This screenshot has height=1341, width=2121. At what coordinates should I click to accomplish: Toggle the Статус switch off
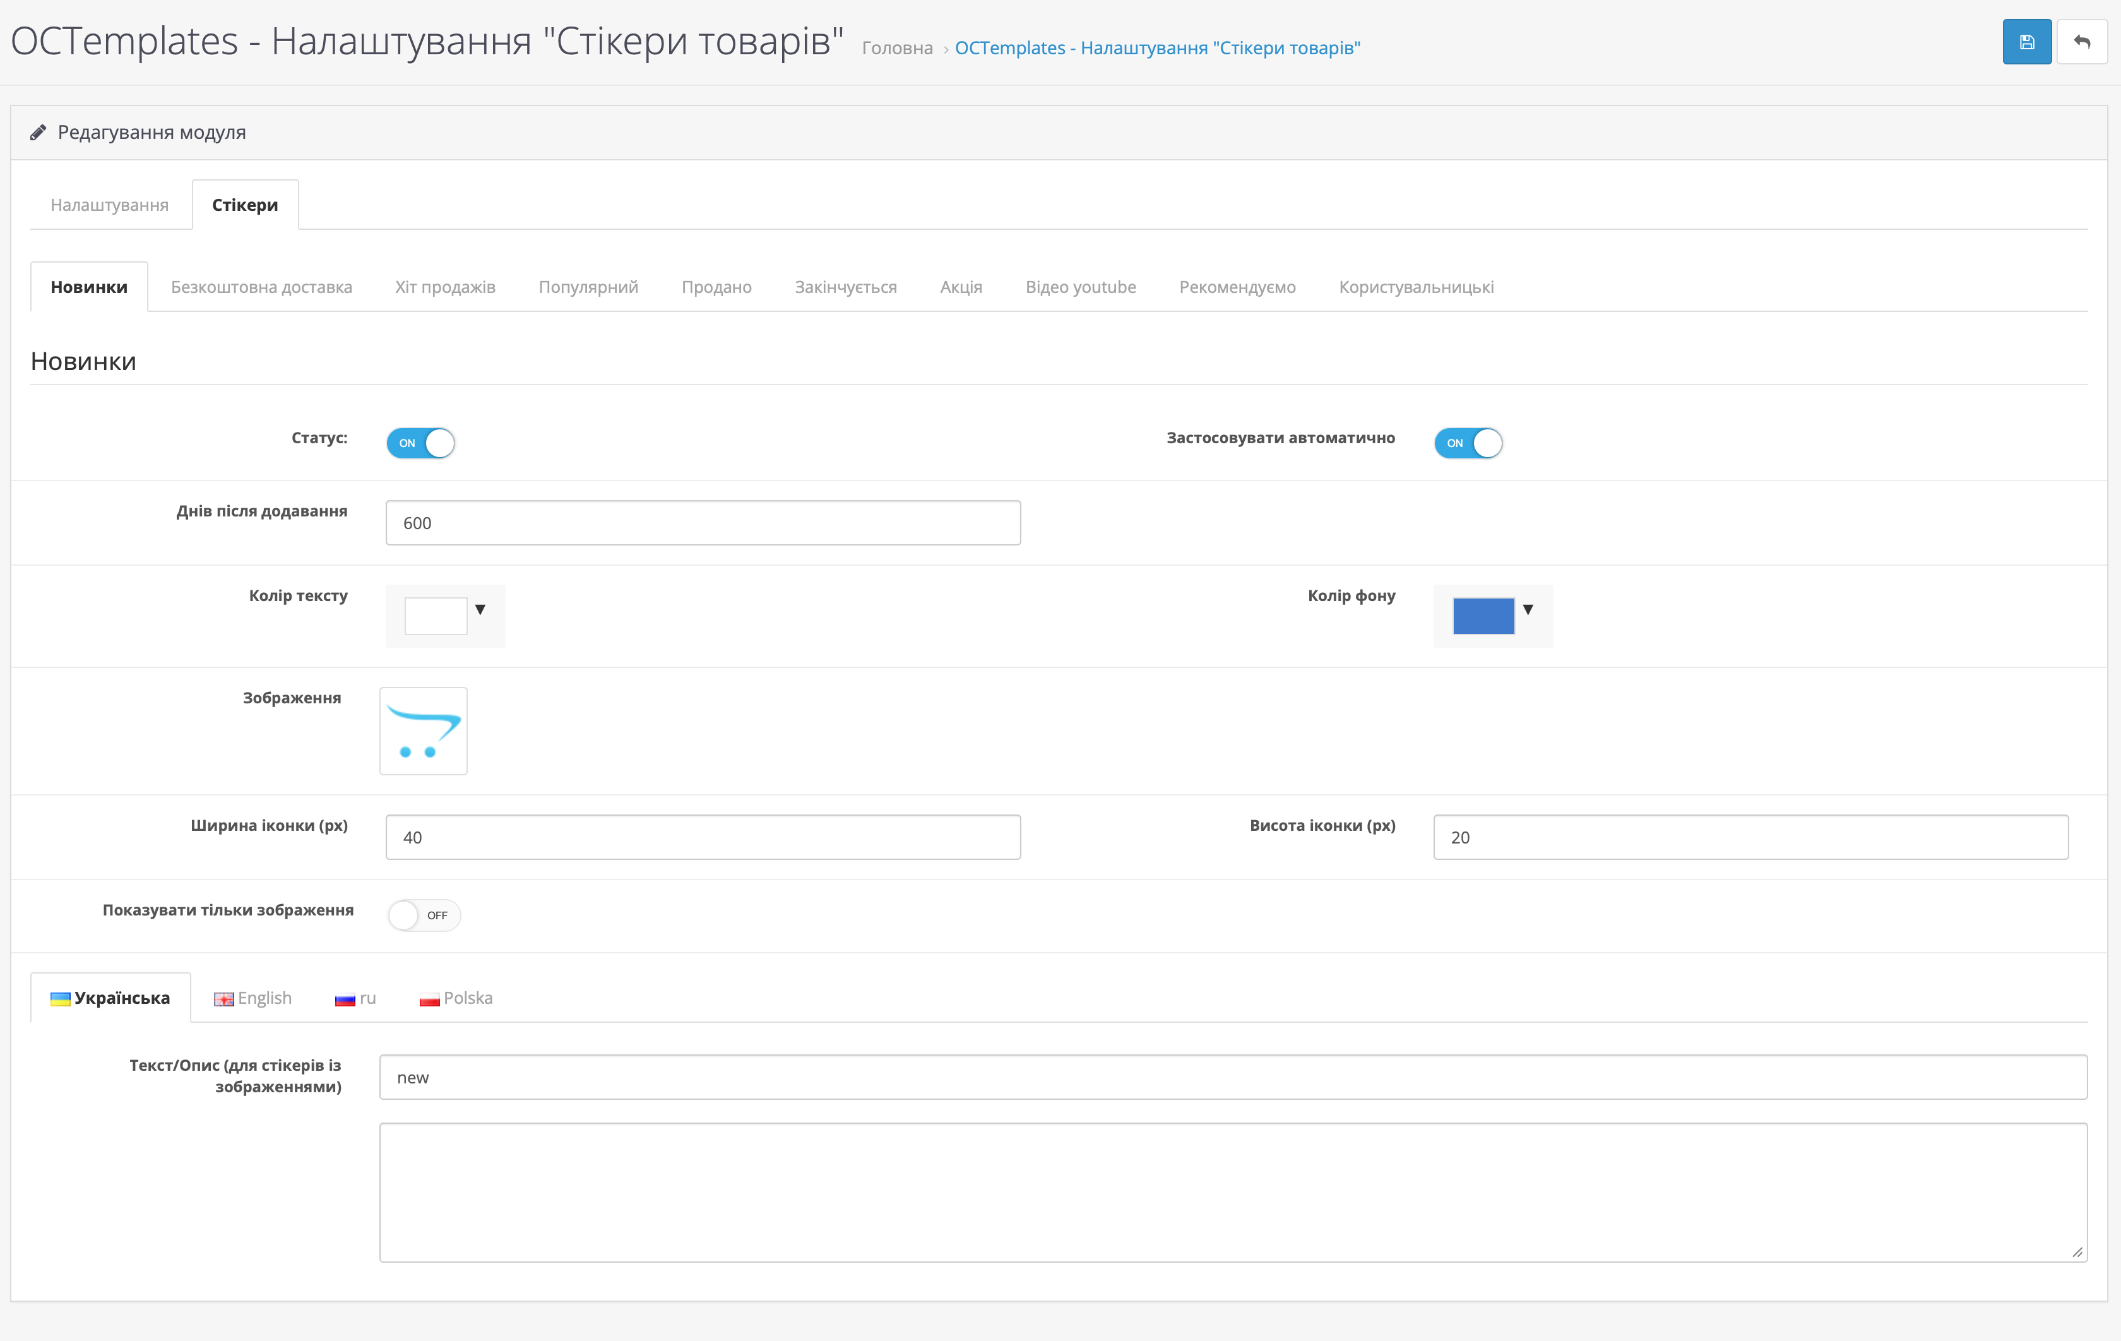421,443
